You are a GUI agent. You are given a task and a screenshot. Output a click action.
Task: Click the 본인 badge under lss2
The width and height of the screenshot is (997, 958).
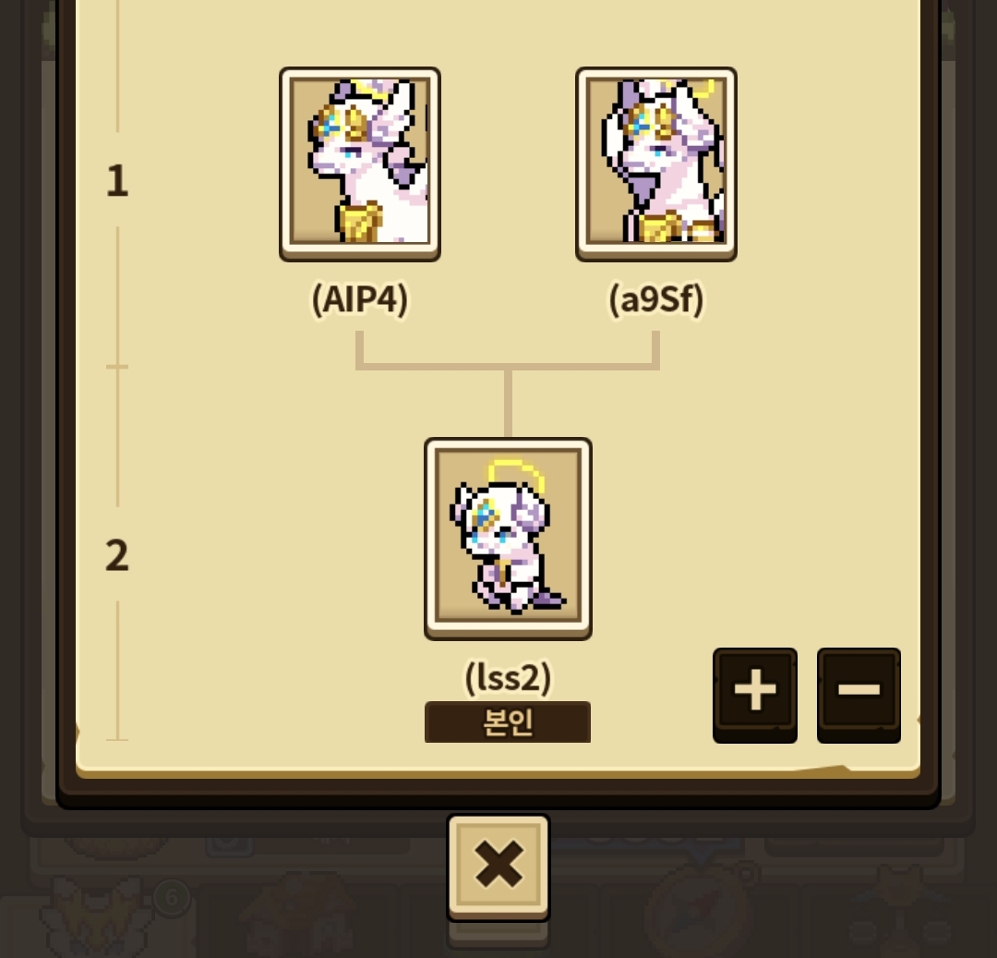tap(508, 722)
